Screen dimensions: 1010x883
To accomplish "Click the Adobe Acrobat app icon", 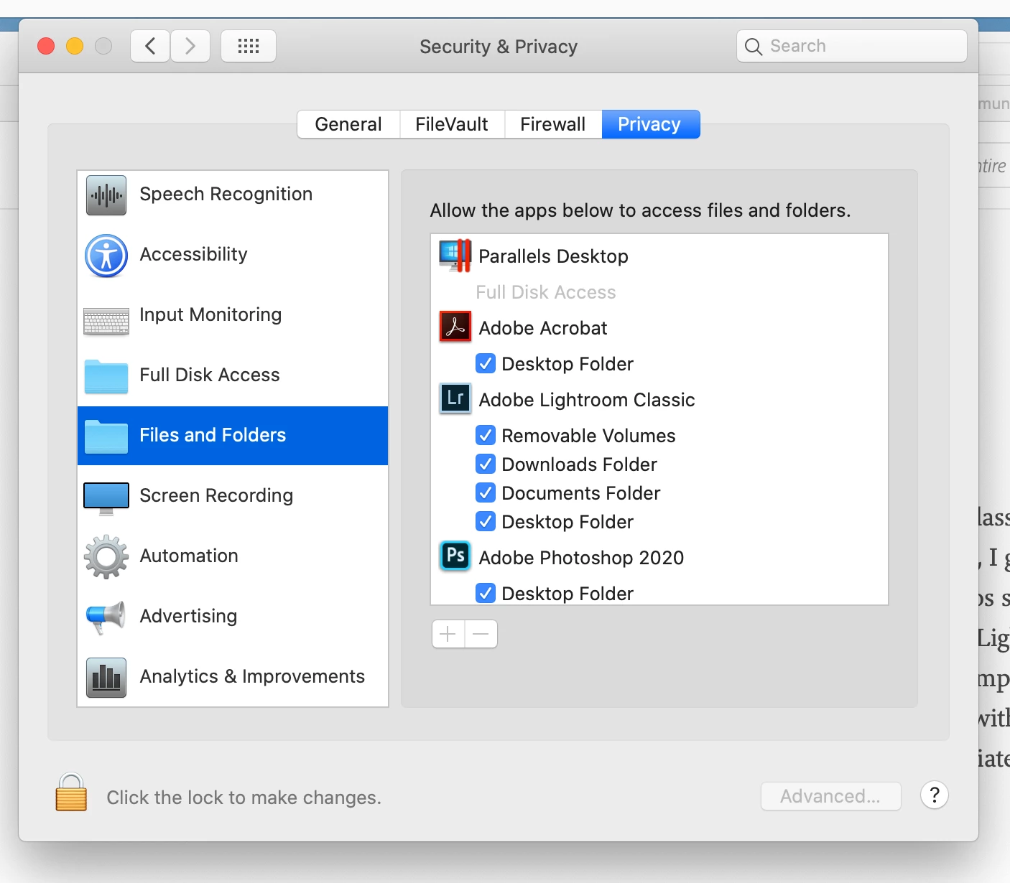I will click(x=455, y=327).
